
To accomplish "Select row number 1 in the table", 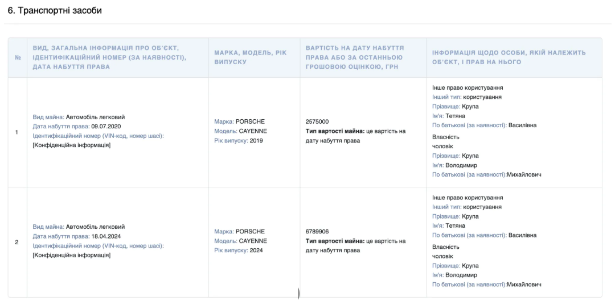I will tap(17, 132).
